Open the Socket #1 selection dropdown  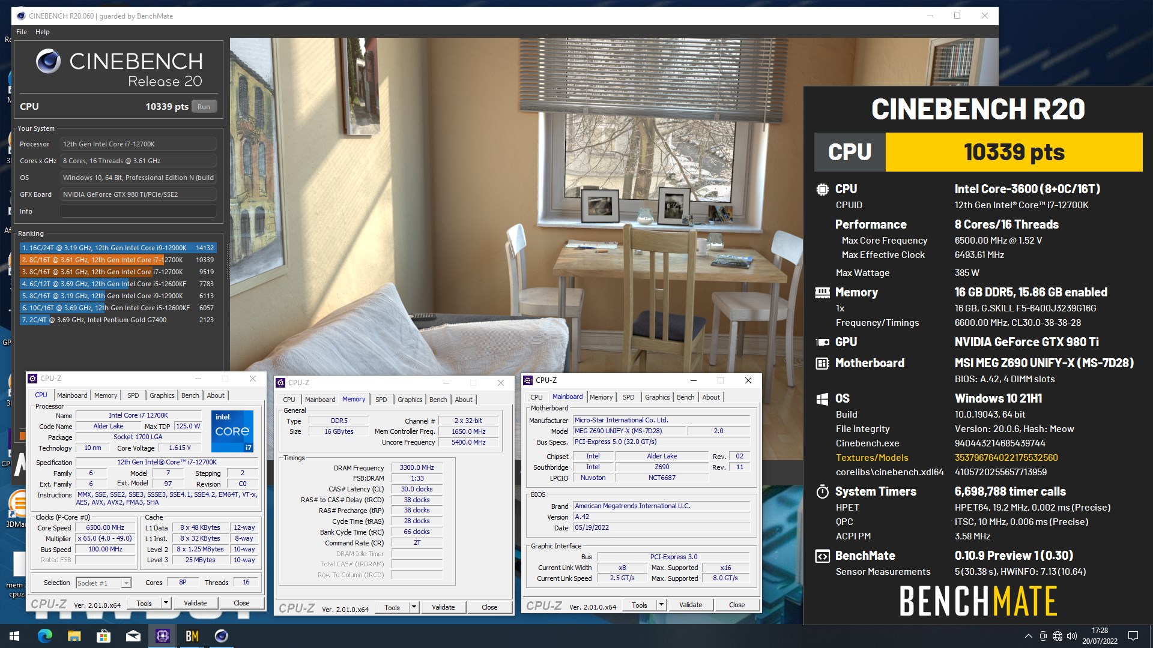(x=103, y=583)
